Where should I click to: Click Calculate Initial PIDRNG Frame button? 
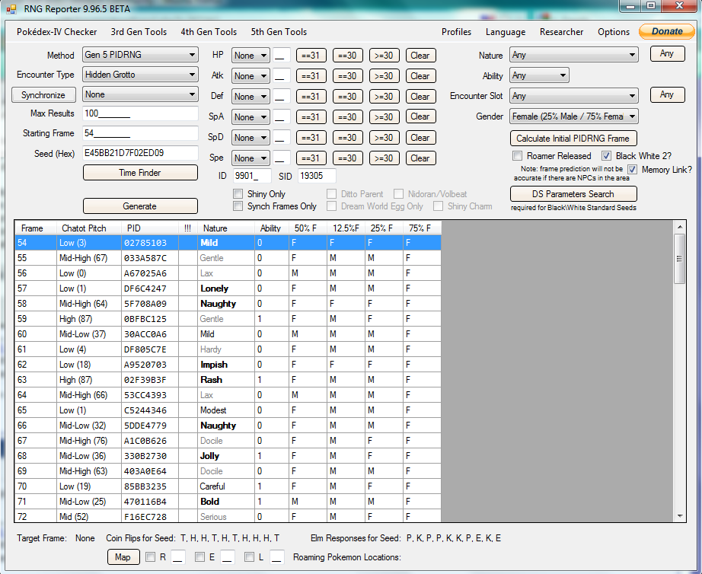pos(573,139)
